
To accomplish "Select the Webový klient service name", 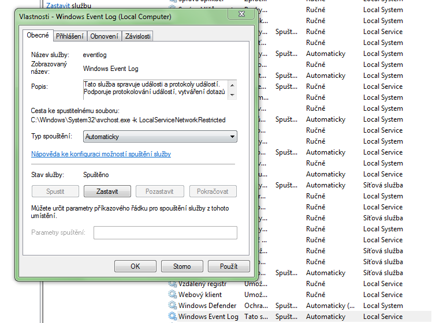I will coord(200,294).
